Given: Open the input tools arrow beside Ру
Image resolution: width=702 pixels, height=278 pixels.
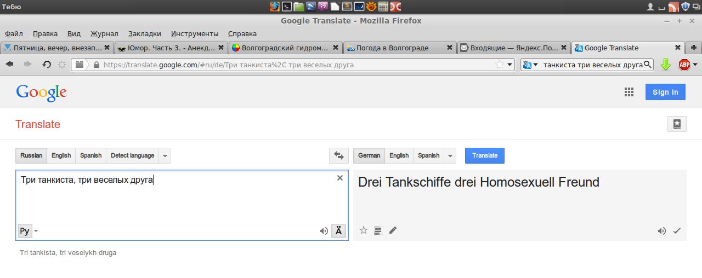Looking at the screenshot, I should 36,231.
